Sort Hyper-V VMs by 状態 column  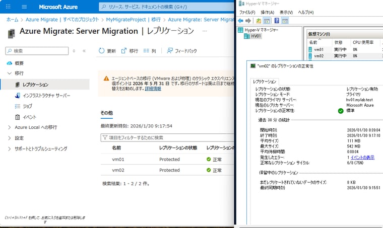pyautogui.click(x=338, y=42)
